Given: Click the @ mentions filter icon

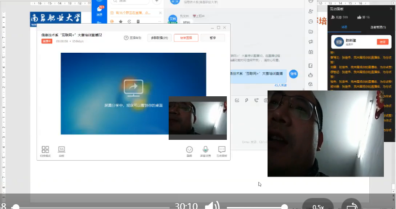Looking at the screenshot, I should pyautogui.click(x=112, y=21).
